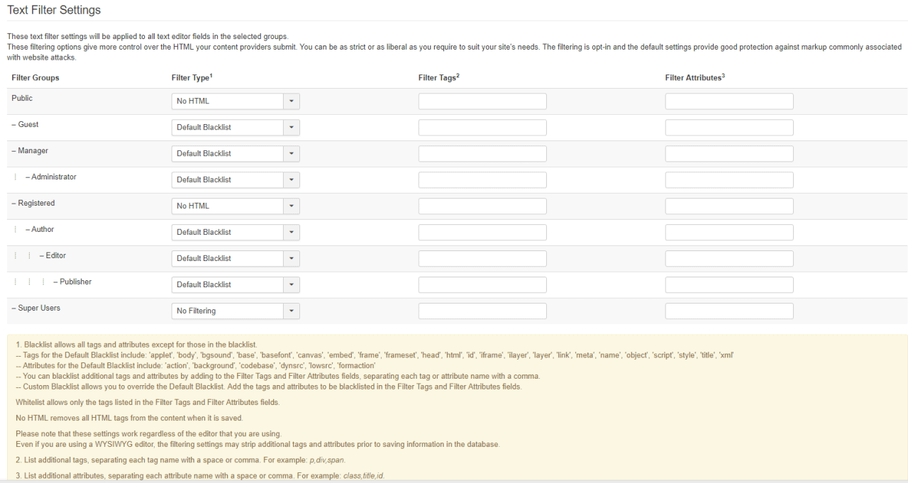
Task: Focus the Filter Attributes field for Author
Action: click(x=729, y=233)
